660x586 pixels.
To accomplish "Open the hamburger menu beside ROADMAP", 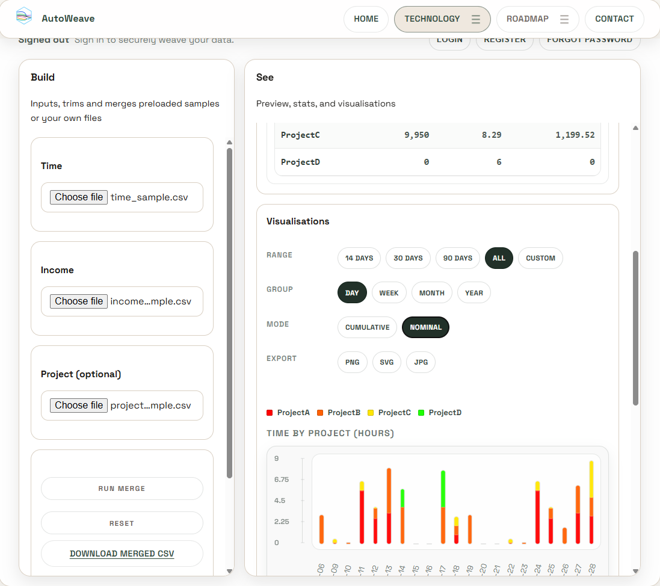I will coord(564,19).
